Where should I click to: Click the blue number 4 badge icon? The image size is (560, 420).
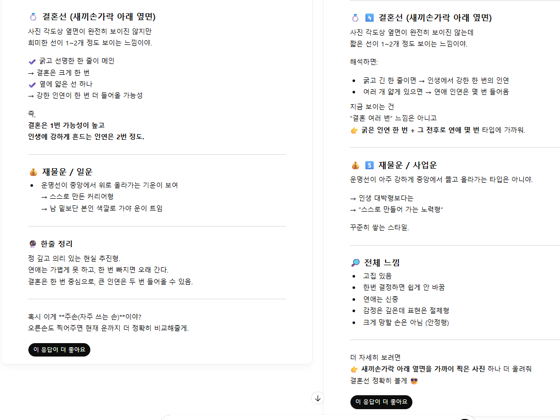[369, 18]
